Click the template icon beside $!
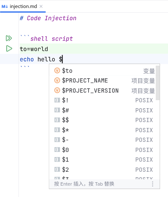 57,100
